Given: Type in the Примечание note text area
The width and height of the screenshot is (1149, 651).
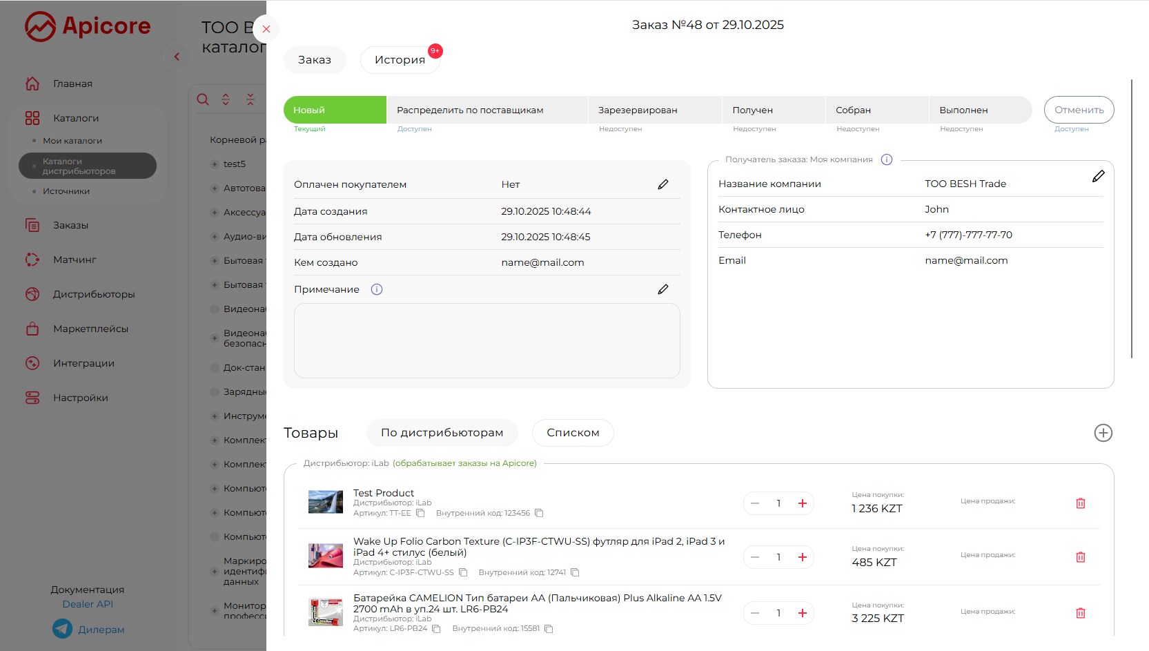Looking at the screenshot, I should click(487, 340).
